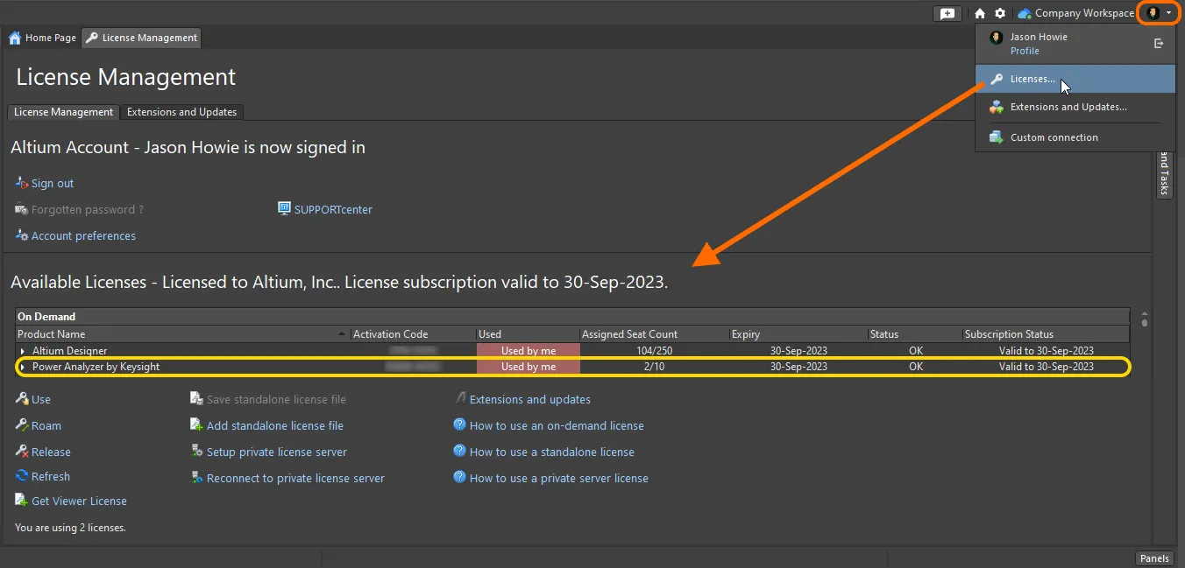Image resolution: width=1185 pixels, height=568 pixels.
Task: Expand the Altium Designer license row
Action: click(23, 351)
